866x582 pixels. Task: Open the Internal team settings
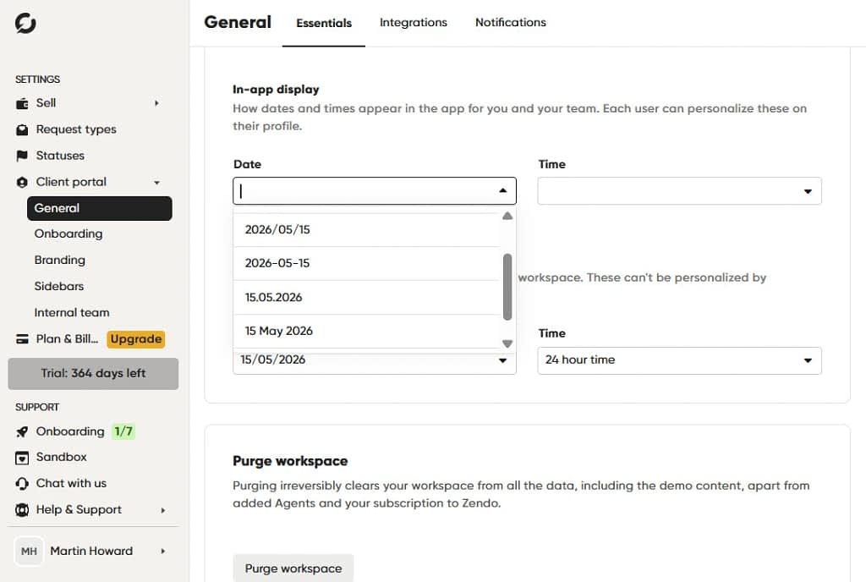coord(72,313)
